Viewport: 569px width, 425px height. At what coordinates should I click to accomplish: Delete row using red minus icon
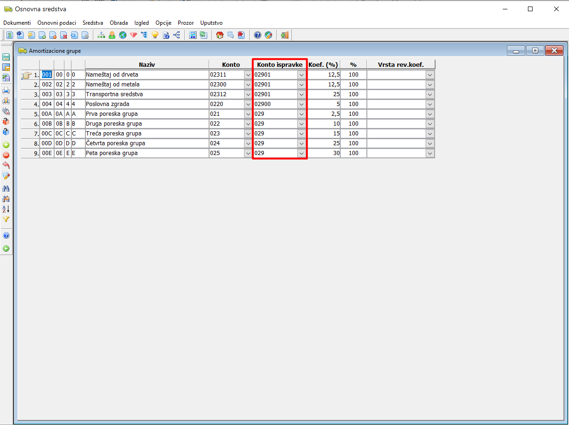(6, 155)
